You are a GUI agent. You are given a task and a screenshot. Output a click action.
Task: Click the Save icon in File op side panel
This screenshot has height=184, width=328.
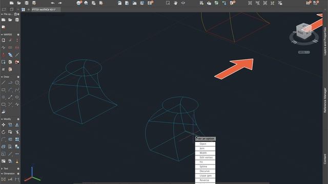pyautogui.click(x=17, y=20)
